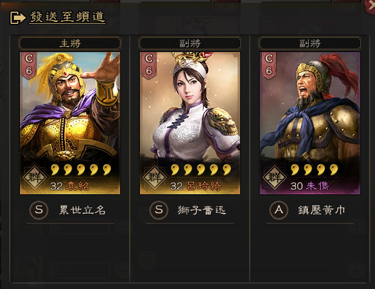Viewport: 375px width, 289px height.
Task: Select the 袁紹 general card portrait
Action: point(70,123)
